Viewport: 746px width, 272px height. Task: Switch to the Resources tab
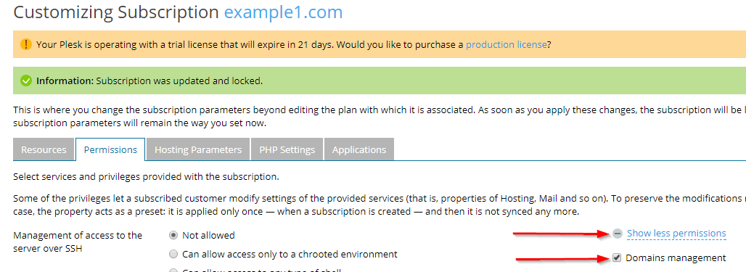coord(44,149)
